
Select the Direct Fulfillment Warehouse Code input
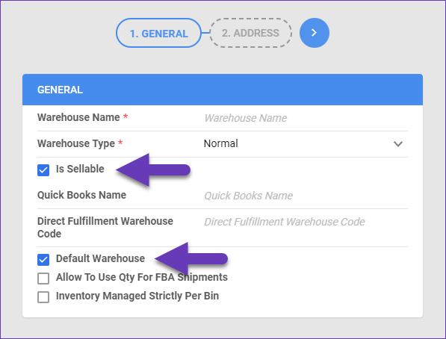(306, 222)
